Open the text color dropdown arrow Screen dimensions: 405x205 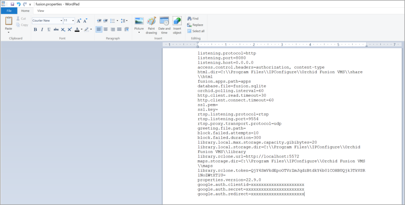pos(82,30)
